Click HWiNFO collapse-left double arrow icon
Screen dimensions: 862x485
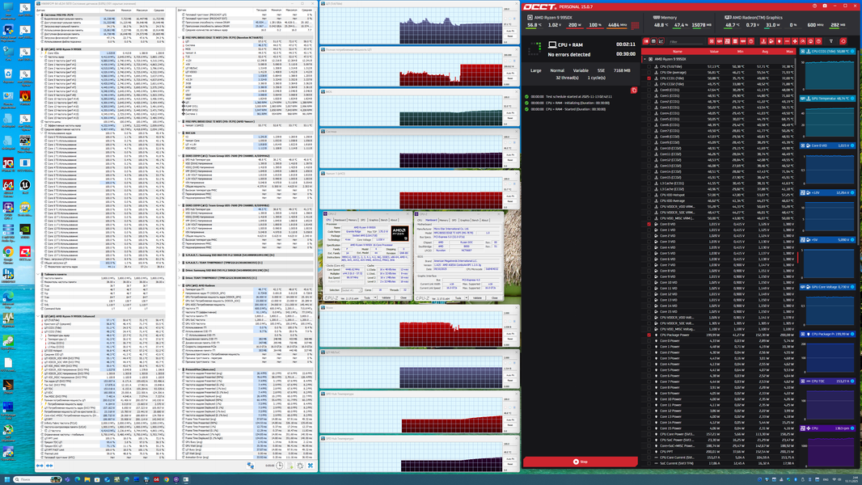point(40,466)
